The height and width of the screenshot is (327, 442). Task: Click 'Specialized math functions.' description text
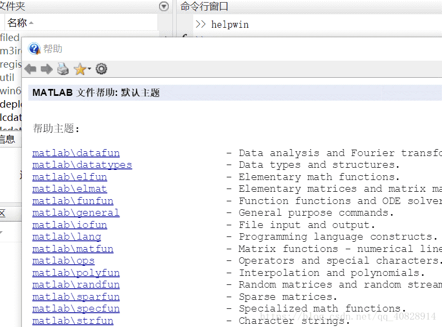point(322,309)
